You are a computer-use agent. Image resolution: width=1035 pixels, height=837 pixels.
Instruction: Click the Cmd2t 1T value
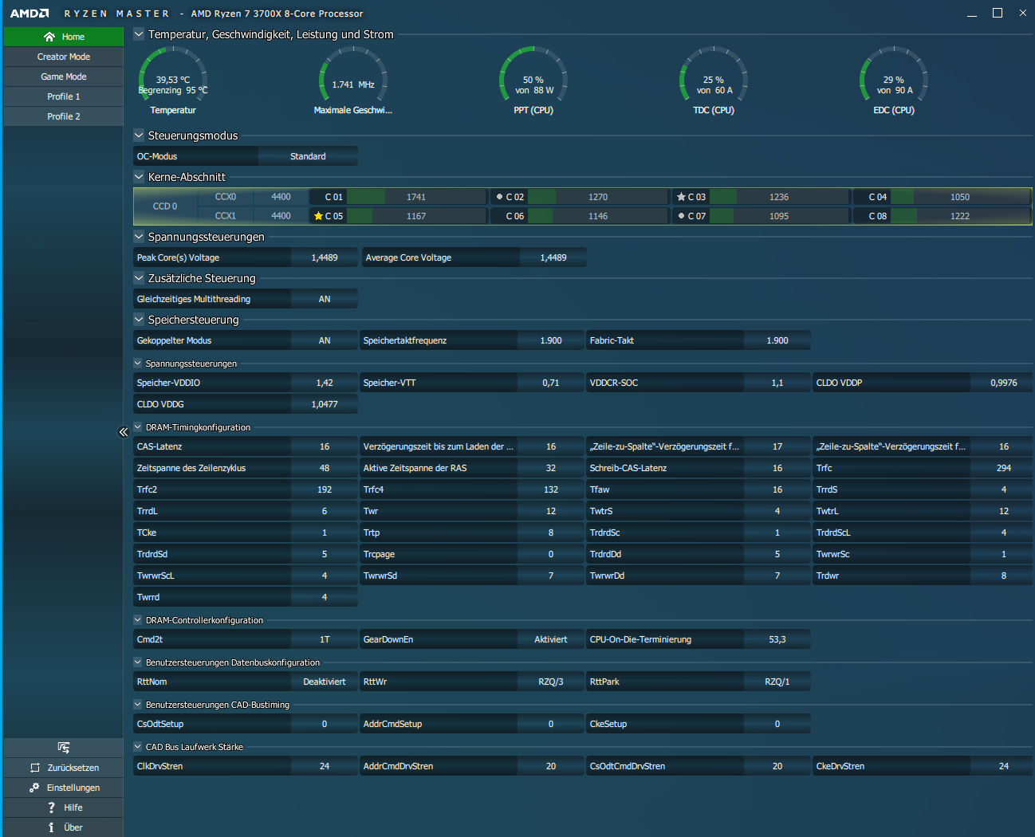(x=325, y=639)
